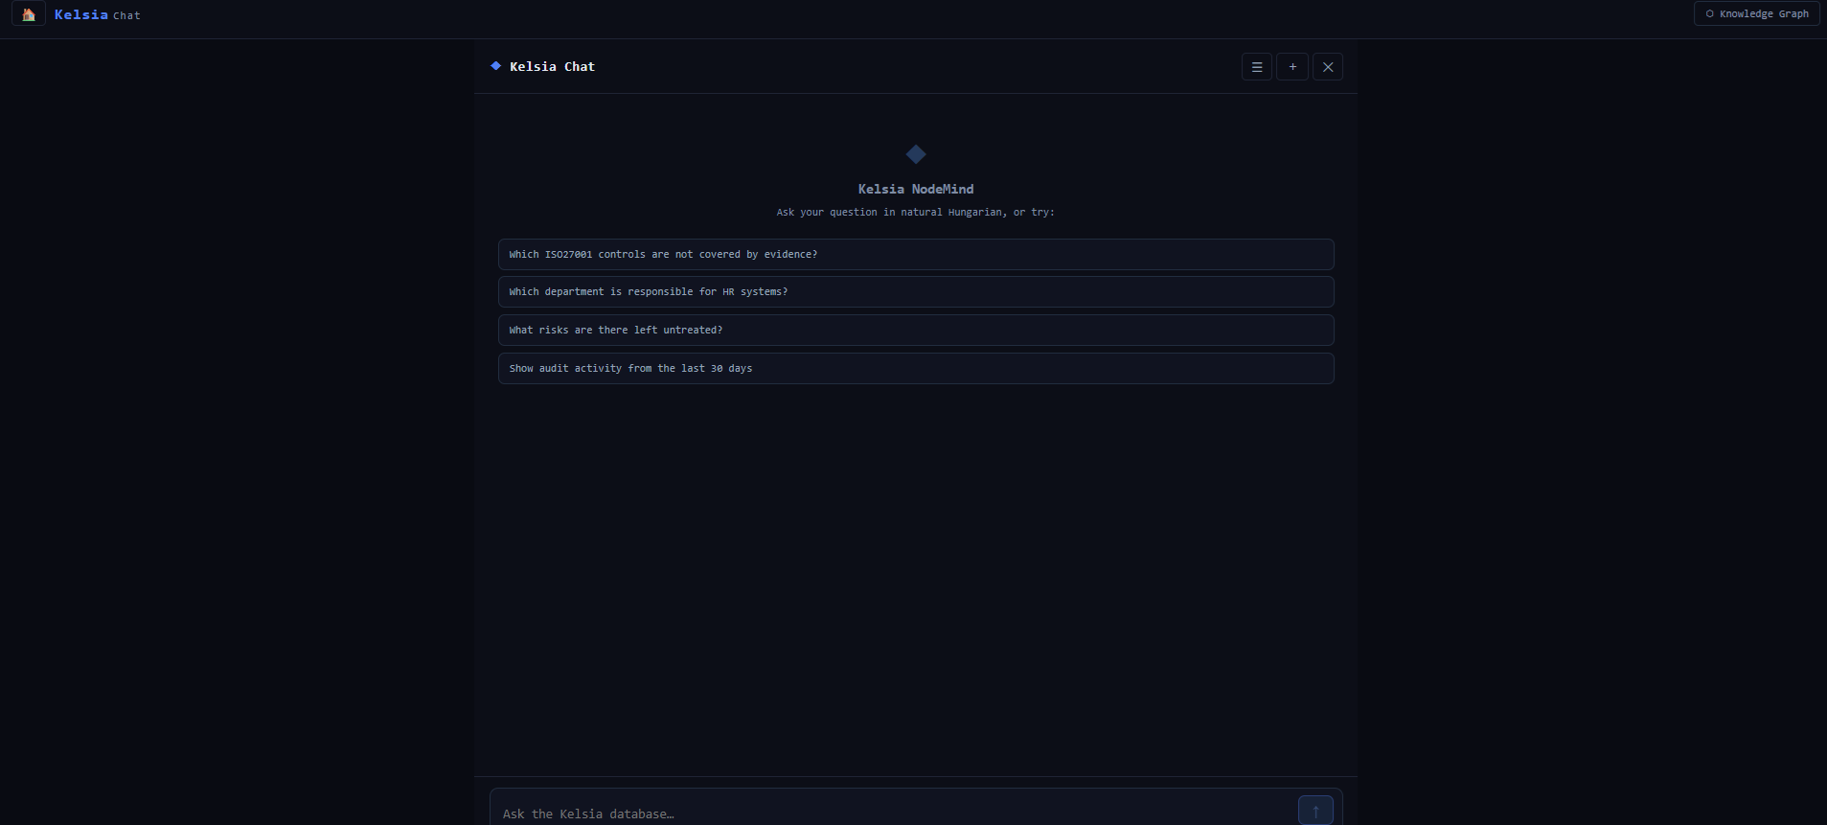This screenshot has width=1827, height=825.
Task: Click the large NodeMind diamond logo
Action: point(916,154)
